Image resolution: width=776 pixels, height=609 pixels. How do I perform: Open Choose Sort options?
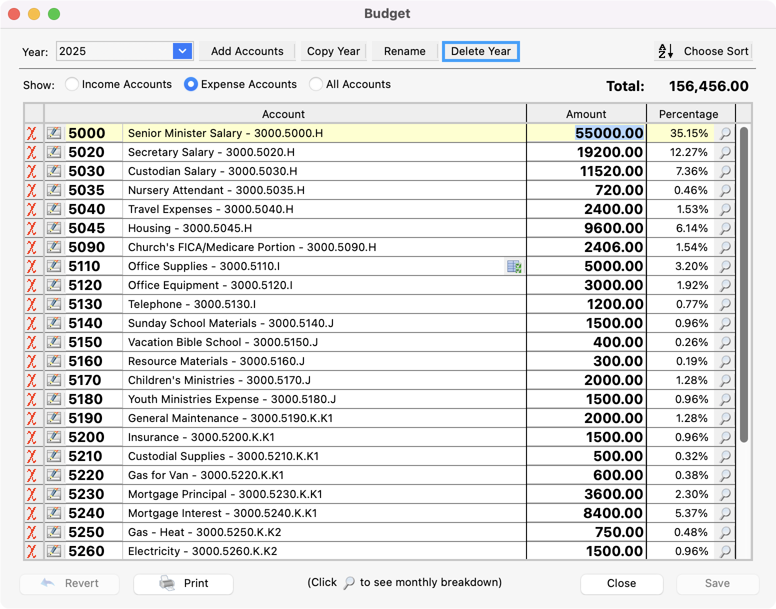(x=703, y=51)
